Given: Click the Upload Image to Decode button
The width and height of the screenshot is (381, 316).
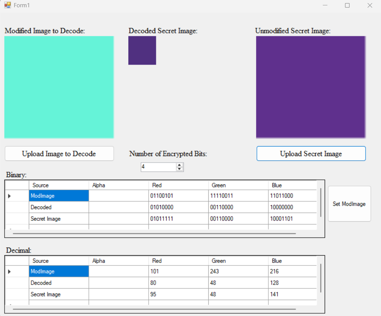Looking at the screenshot, I should click(x=59, y=154).
